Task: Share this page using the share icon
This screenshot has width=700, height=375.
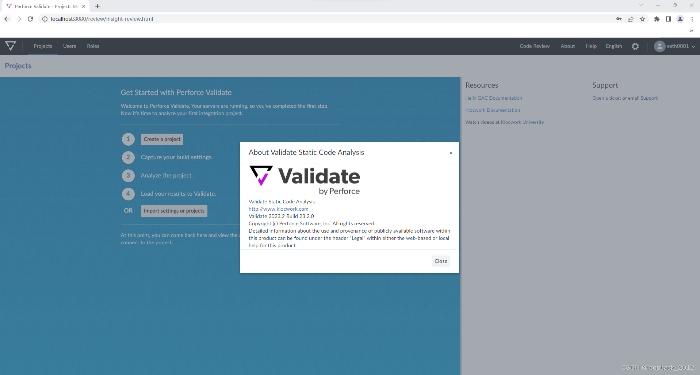Action: click(631, 19)
